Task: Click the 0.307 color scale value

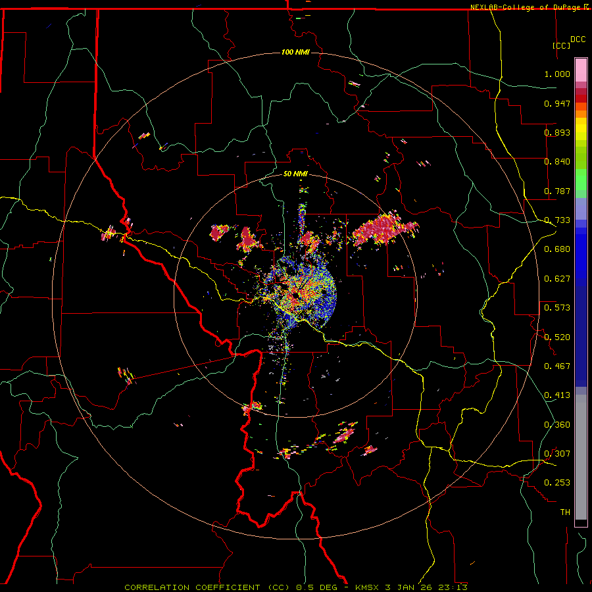Action: 557,454
